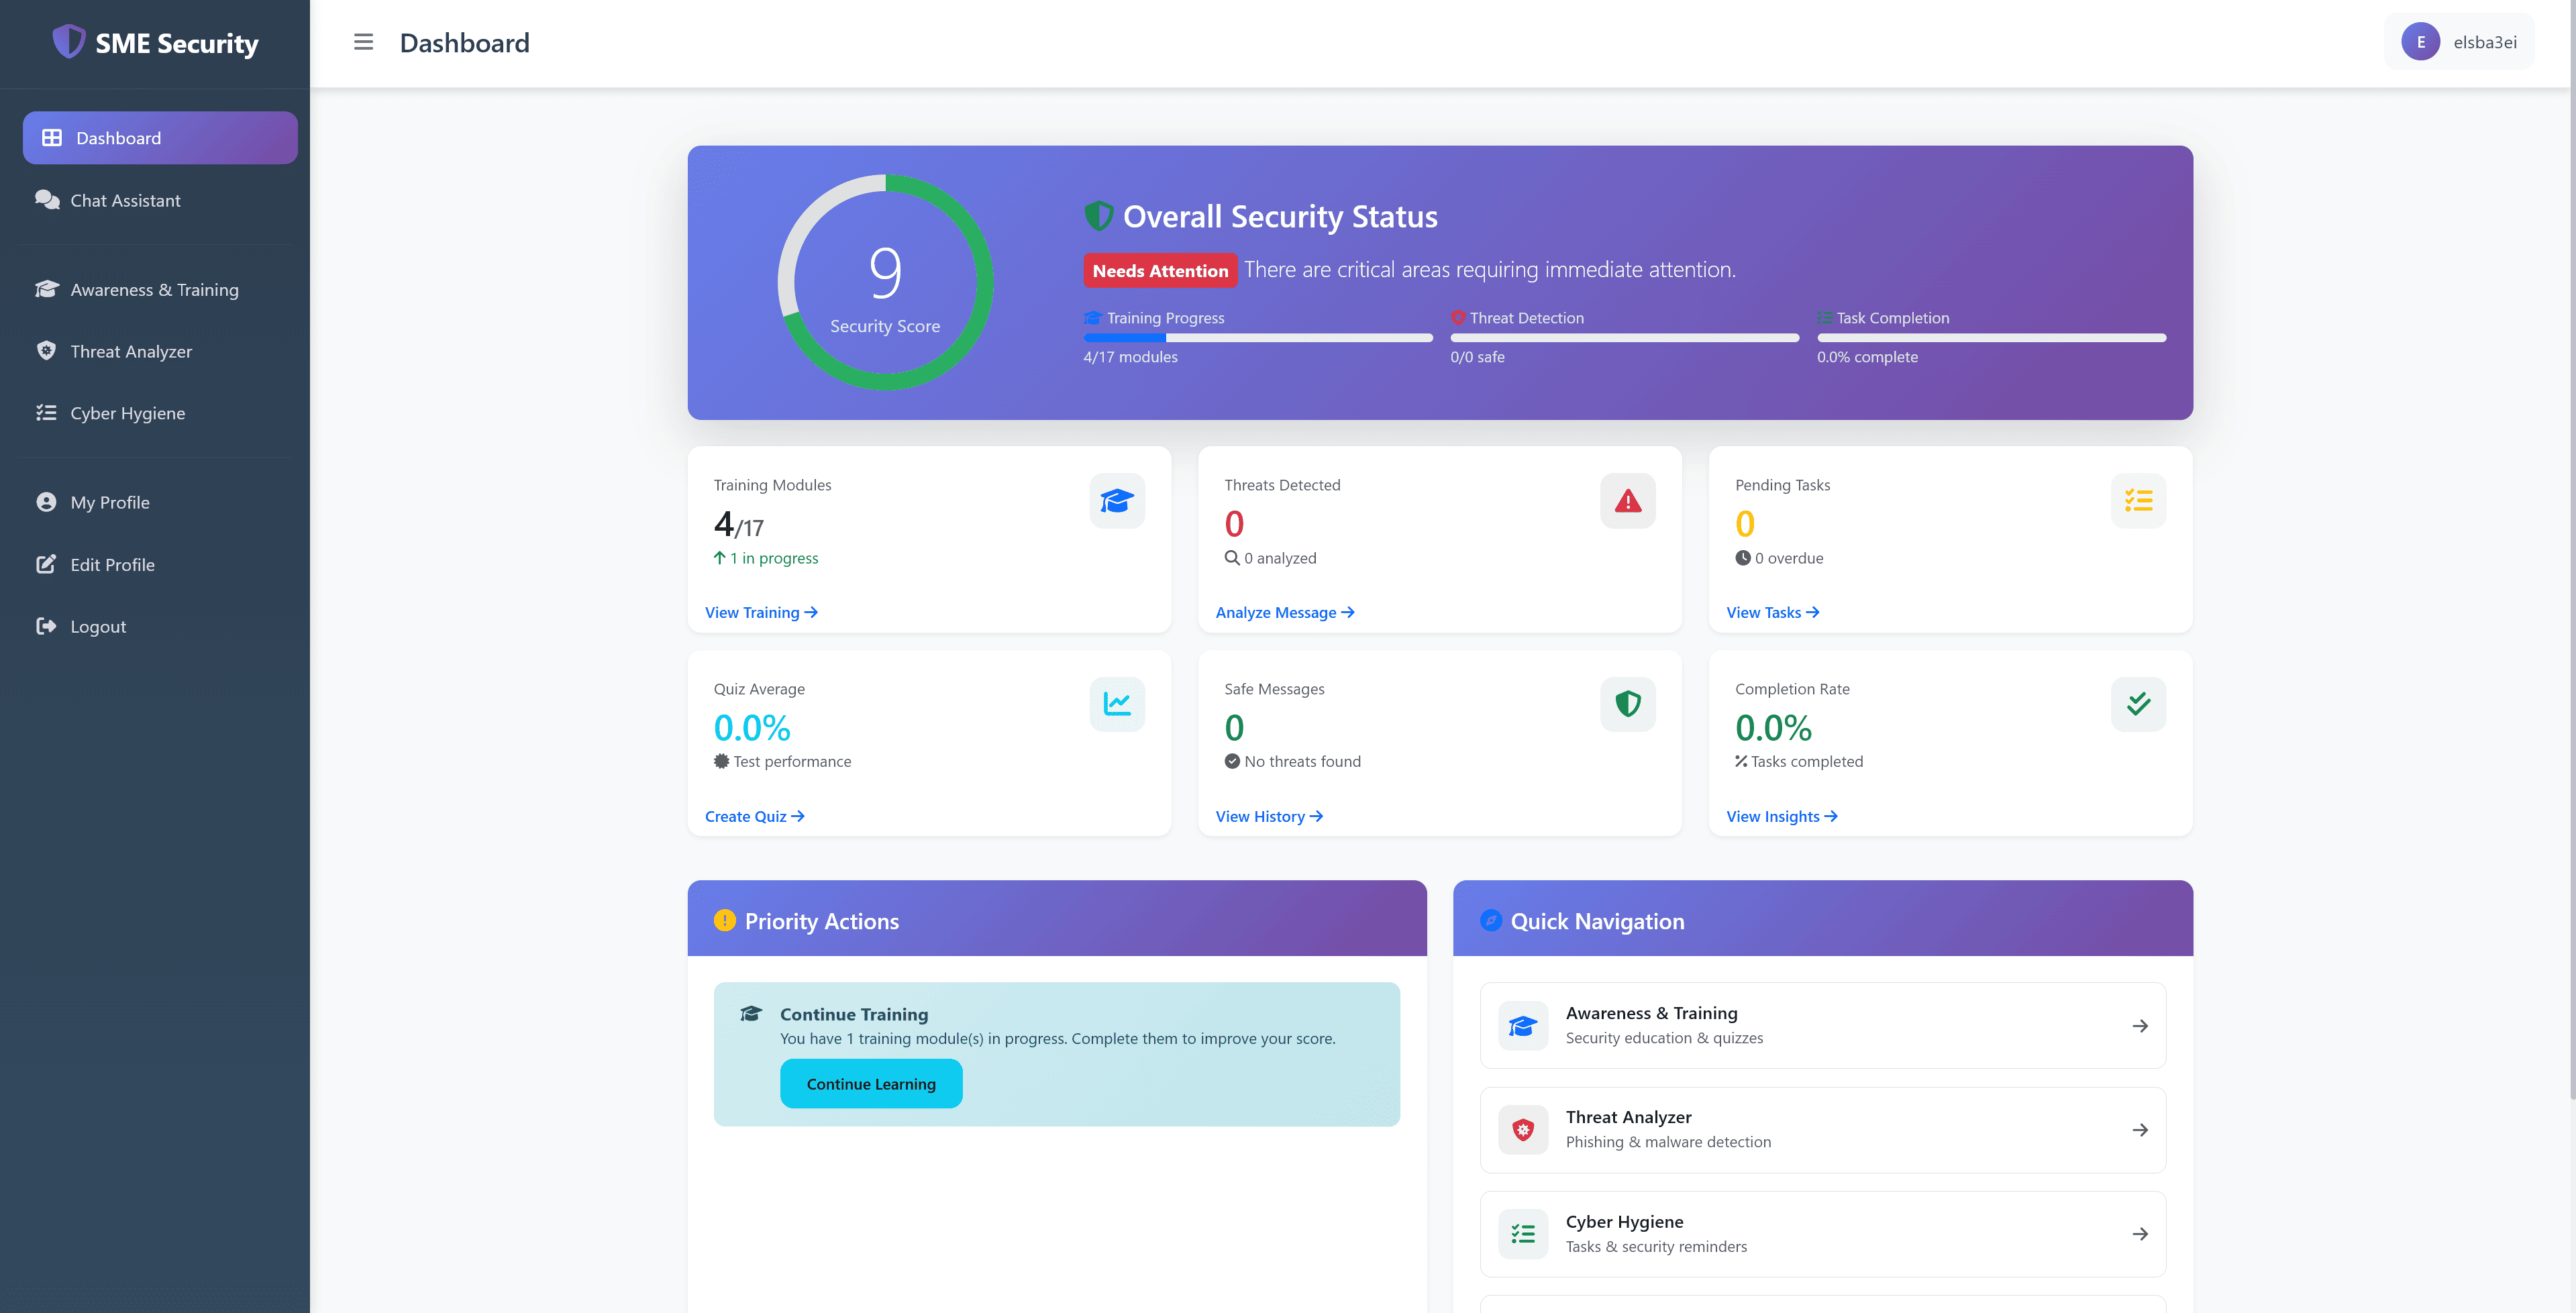This screenshot has width=2576, height=1313.
Task: Open the Quick Navigation Threat Analyzer entry
Action: pos(1822,1129)
